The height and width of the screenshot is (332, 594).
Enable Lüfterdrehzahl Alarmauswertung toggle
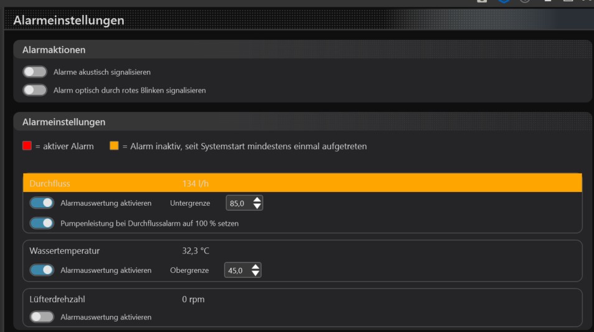pos(42,316)
